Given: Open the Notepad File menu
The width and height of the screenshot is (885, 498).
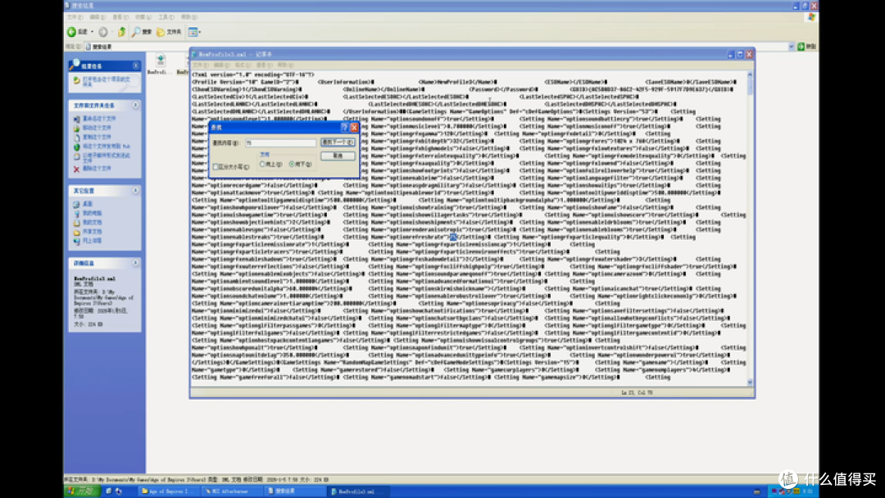Looking at the screenshot, I should pyautogui.click(x=201, y=65).
